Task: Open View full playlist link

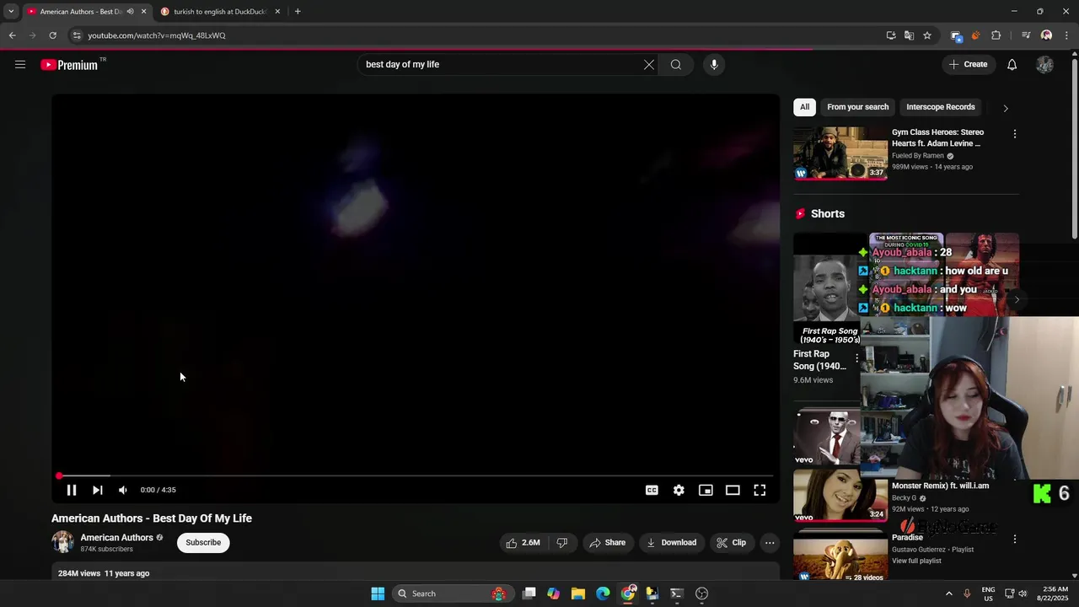Action: [916, 561]
